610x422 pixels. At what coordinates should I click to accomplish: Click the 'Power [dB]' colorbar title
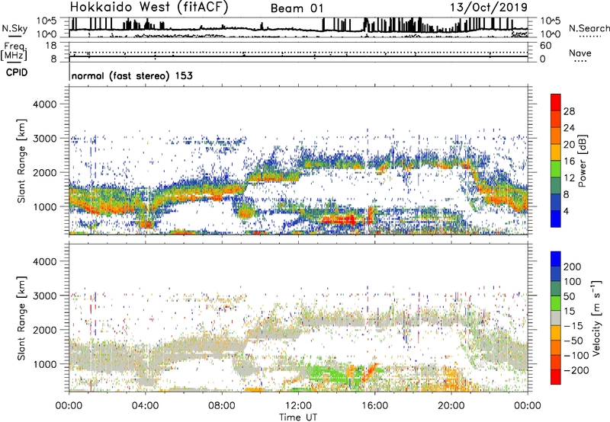(x=583, y=161)
